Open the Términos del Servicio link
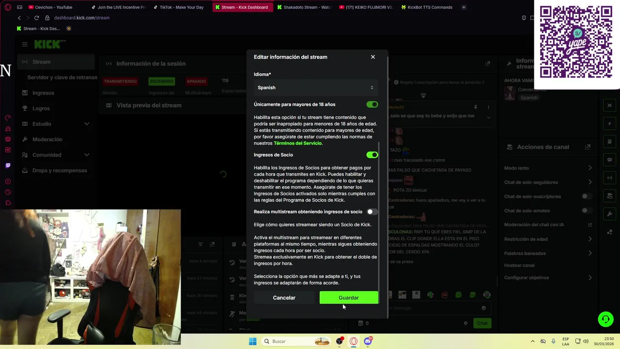The image size is (620, 349). pos(297,143)
